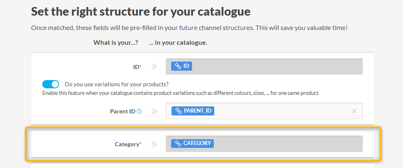Image resolution: width=403 pixels, height=168 pixels.
Task: Clear the Parent ID field with X
Action: click(354, 111)
